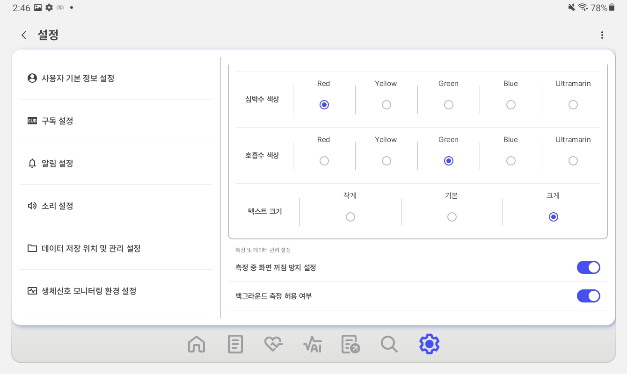Screen dimensions: 627x374
Task: Open the export document icon in bottom bar
Action: point(351,345)
